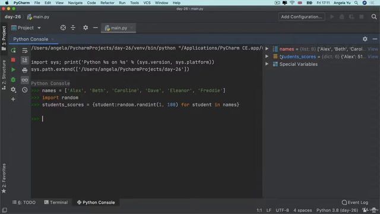Open the File menu
Image resolution: width=380 pixels, height=214 pixels.
click(x=37, y=3)
